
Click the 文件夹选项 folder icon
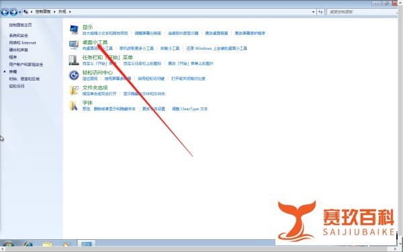[74, 90]
